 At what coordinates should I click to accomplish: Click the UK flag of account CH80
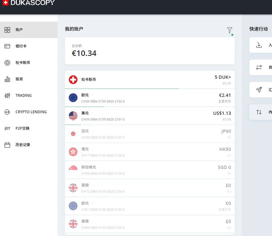(x=73, y=224)
